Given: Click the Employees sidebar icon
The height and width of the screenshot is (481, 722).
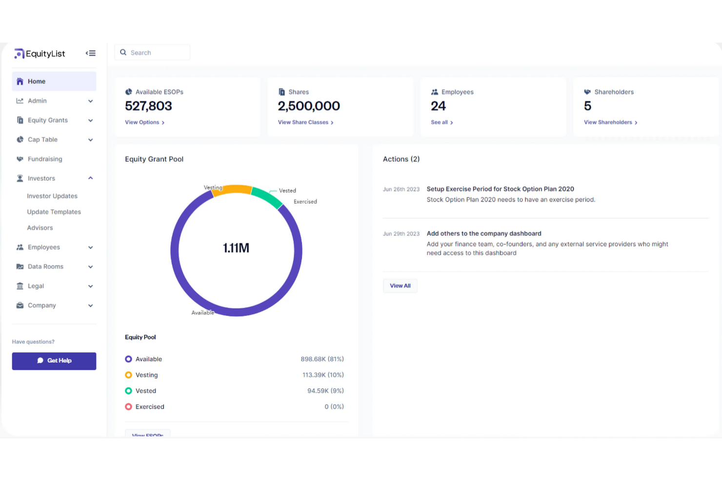Looking at the screenshot, I should point(20,247).
